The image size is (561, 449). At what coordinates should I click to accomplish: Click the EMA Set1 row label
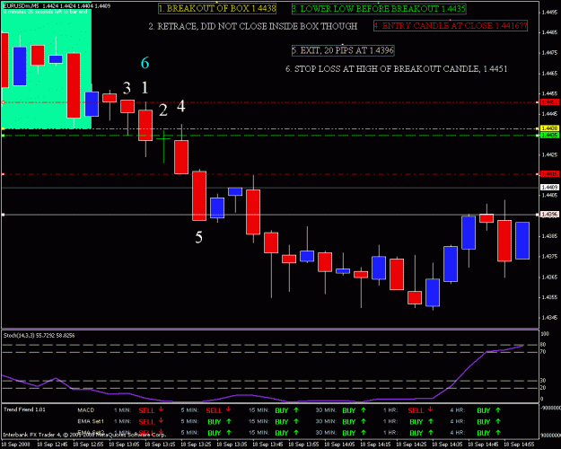pos(91,421)
